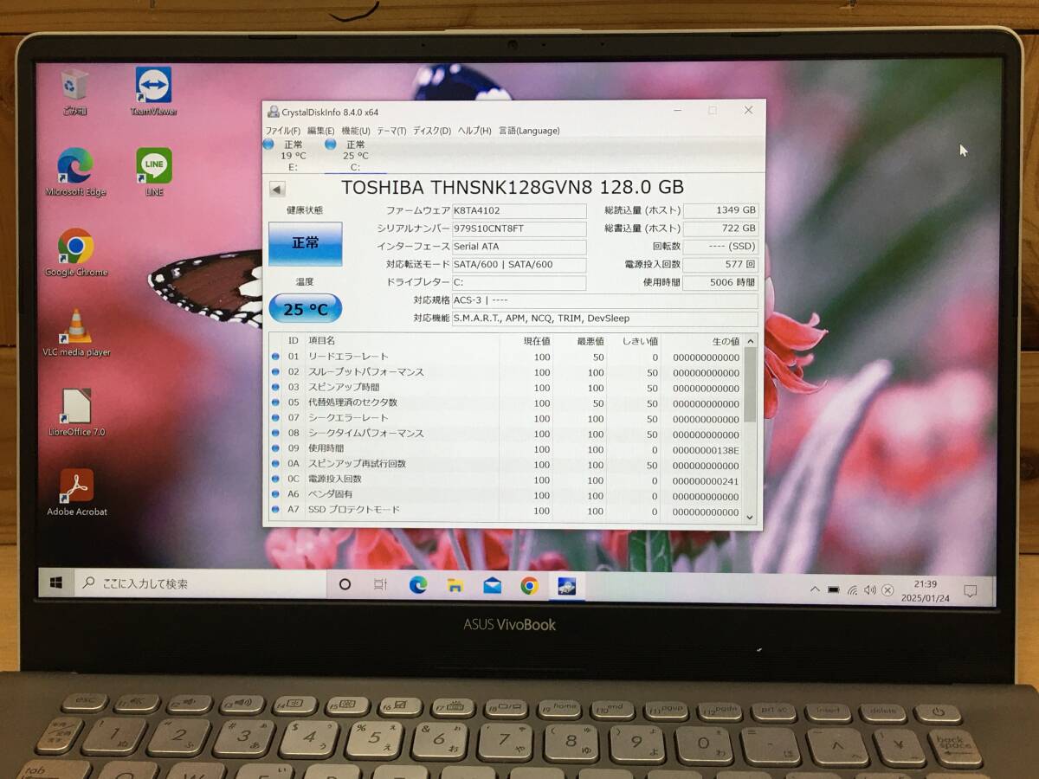Viewport: 1039px width, 779px height.
Task: Click CrystalDiskInfo taskbar icon
Action: tap(567, 586)
